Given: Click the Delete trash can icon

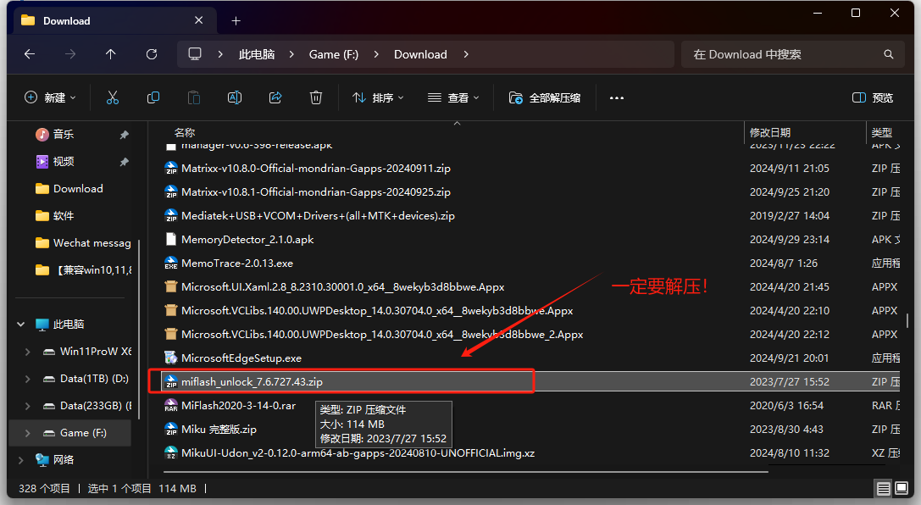Looking at the screenshot, I should pyautogui.click(x=316, y=97).
